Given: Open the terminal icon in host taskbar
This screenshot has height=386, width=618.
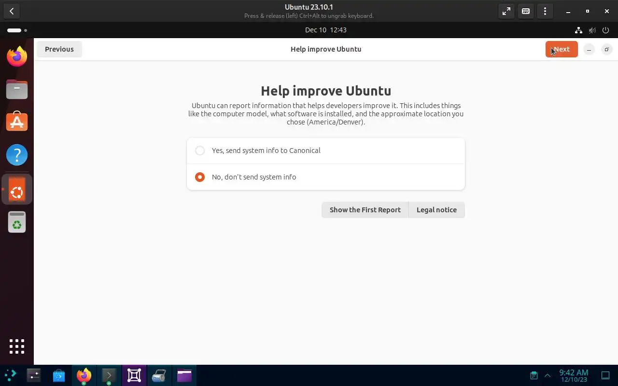Looking at the screenshot, I should (x=109, y=375).
